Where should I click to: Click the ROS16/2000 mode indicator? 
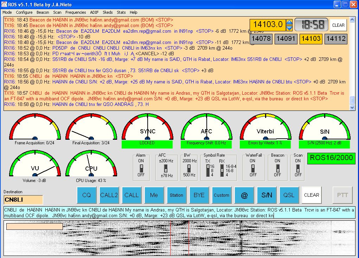click(x=331, y=158)
